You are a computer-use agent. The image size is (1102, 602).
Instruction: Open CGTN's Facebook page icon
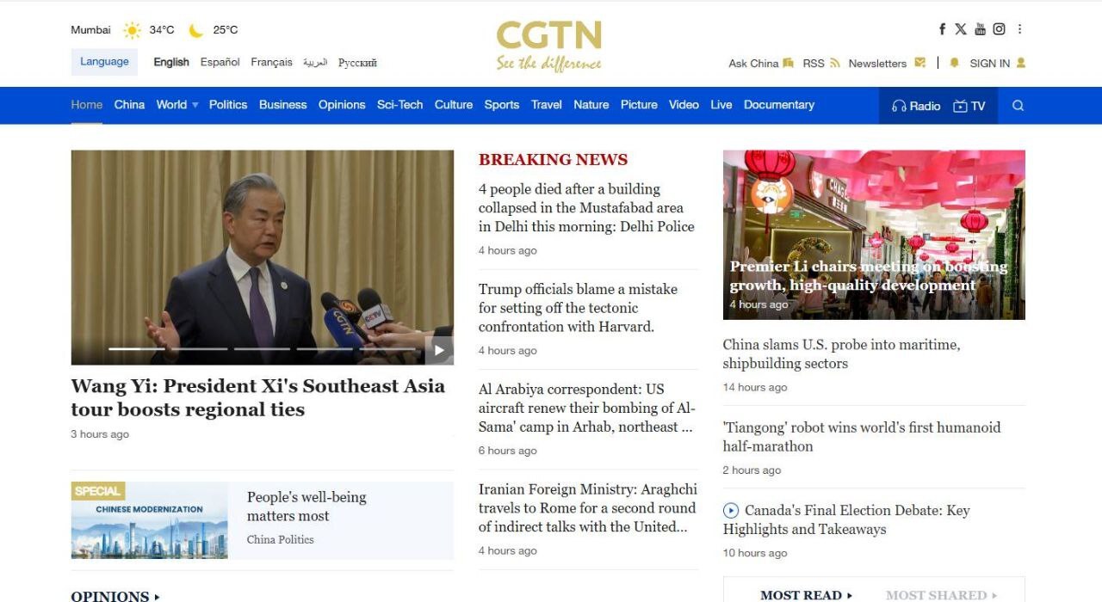(943, 29)
